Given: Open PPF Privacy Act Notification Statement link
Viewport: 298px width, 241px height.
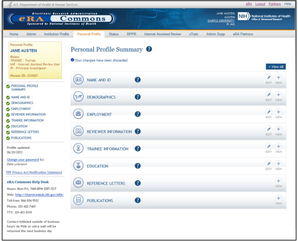Looking at the screenshot, I should pyautogui.click(x=34, y=172).
